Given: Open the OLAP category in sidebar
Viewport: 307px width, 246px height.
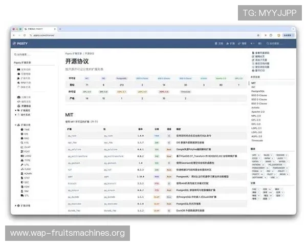Looking at the screenshot, I should coord(26,147).
